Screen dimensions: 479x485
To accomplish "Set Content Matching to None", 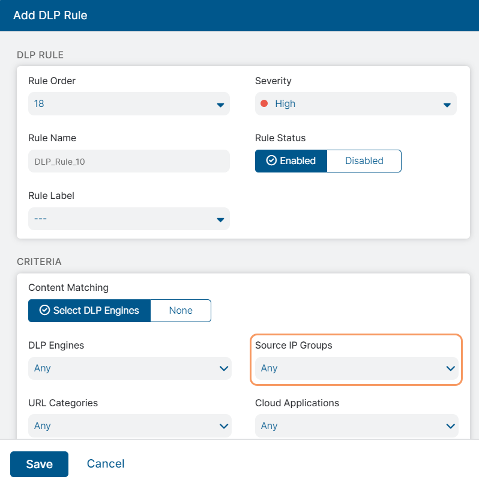I will [181, 311].
